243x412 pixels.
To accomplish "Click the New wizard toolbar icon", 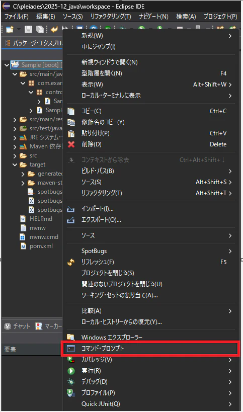I will click(x=10, y=29).
